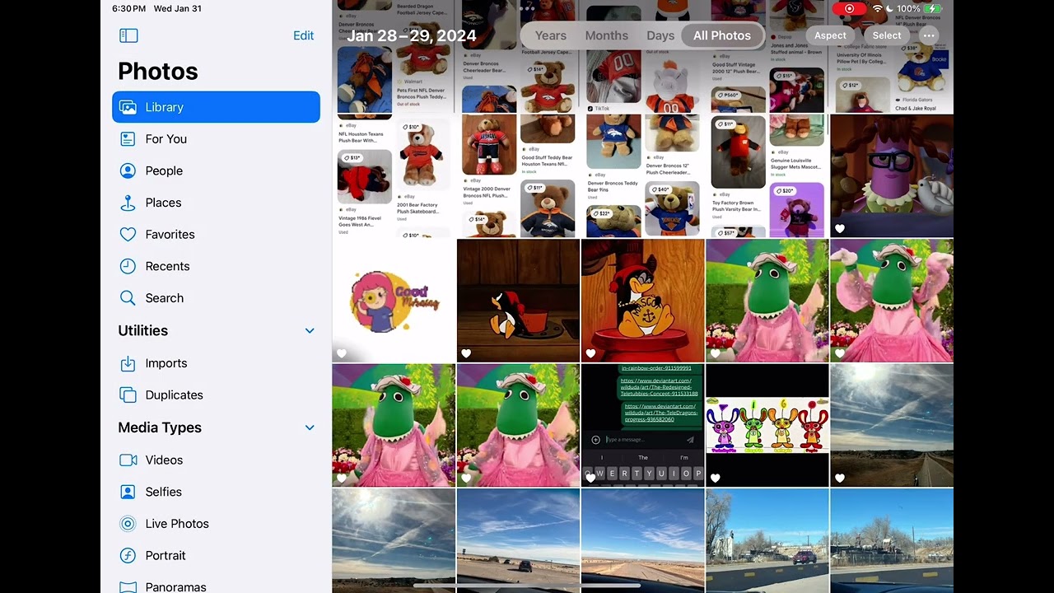
Task: Open the Places map view
Action: [216, 203]
